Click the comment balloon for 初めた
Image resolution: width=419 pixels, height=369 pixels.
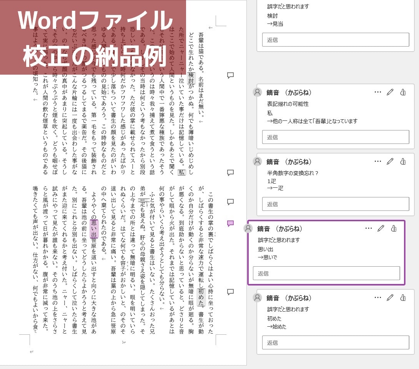[230, 292]
